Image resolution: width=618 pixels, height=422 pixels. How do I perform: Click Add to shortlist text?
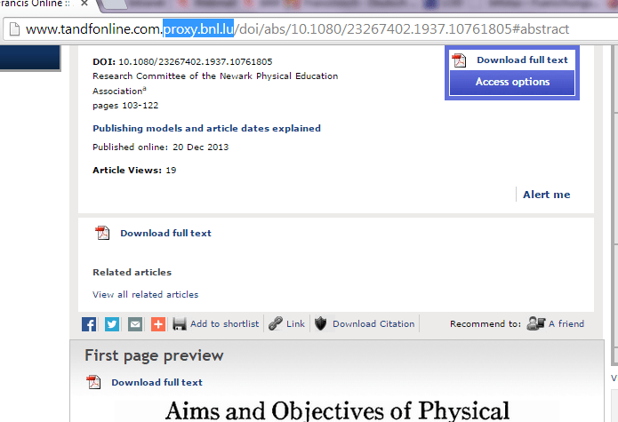coord(224,324)
